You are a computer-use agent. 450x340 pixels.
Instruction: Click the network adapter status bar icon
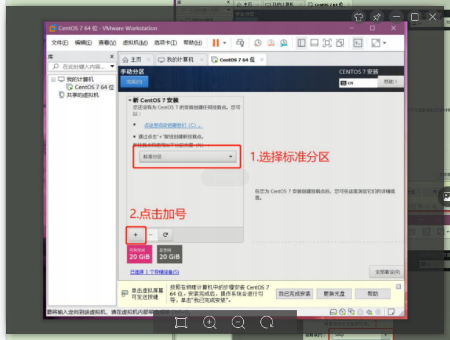[x=351, y=312]
